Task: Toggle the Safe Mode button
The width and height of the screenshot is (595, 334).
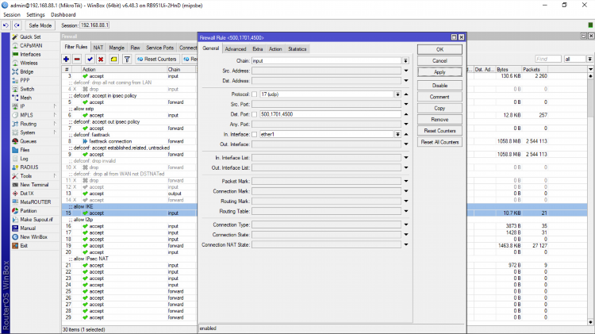Action: pos(40,25)
